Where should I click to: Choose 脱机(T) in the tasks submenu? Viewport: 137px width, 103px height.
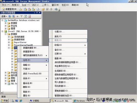(68, 36)
